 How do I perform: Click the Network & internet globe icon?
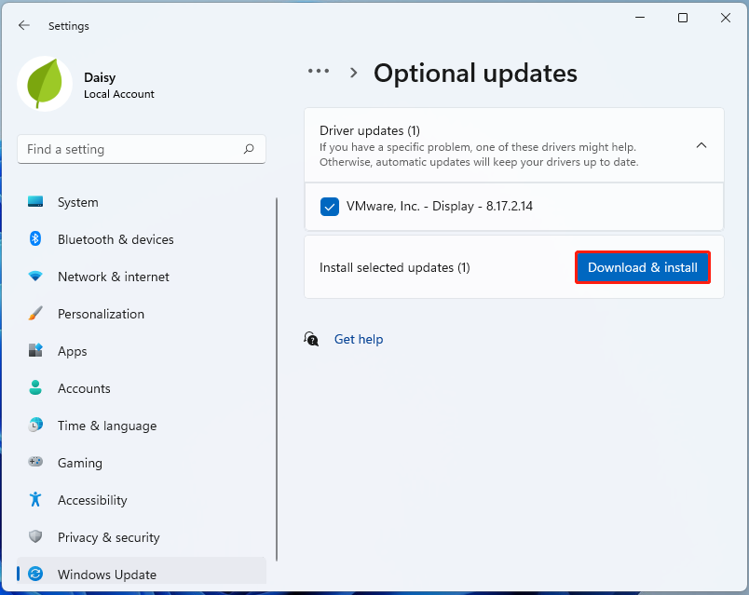point(37,277)
